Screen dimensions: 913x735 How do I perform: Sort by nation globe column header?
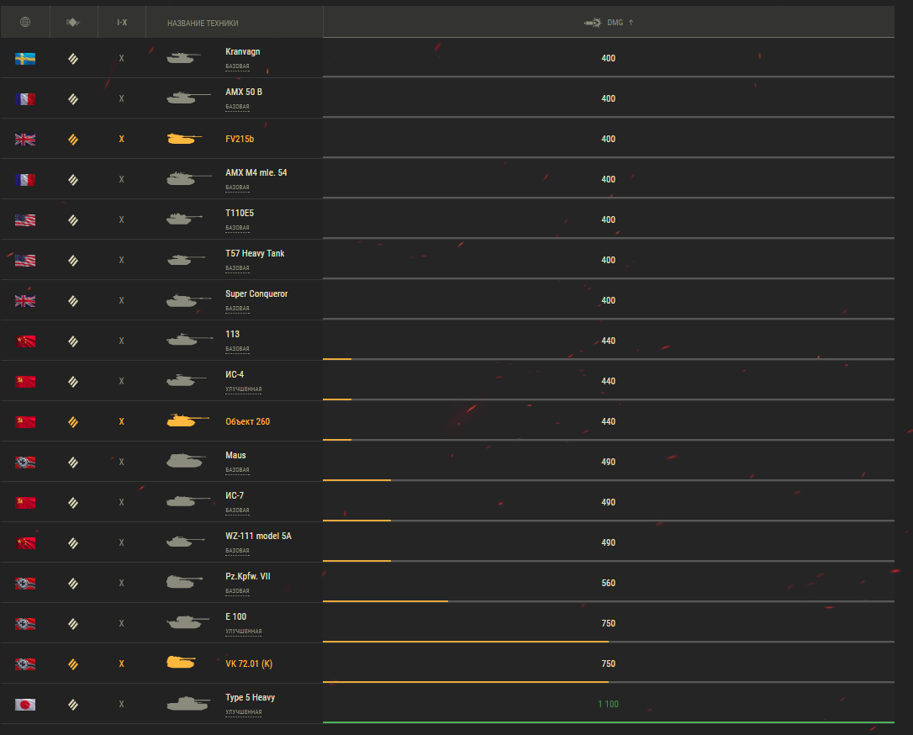25,22
